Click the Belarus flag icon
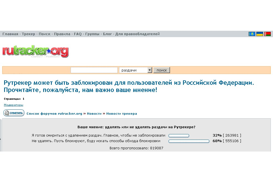The height and width of the screenshot is (182, 273). (x=267, y=34)
